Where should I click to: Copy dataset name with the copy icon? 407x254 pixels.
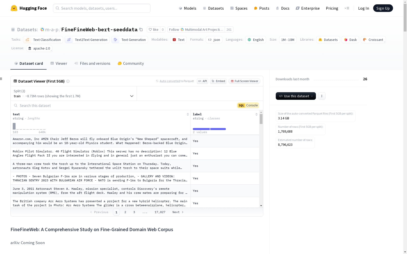click(141, 29)
